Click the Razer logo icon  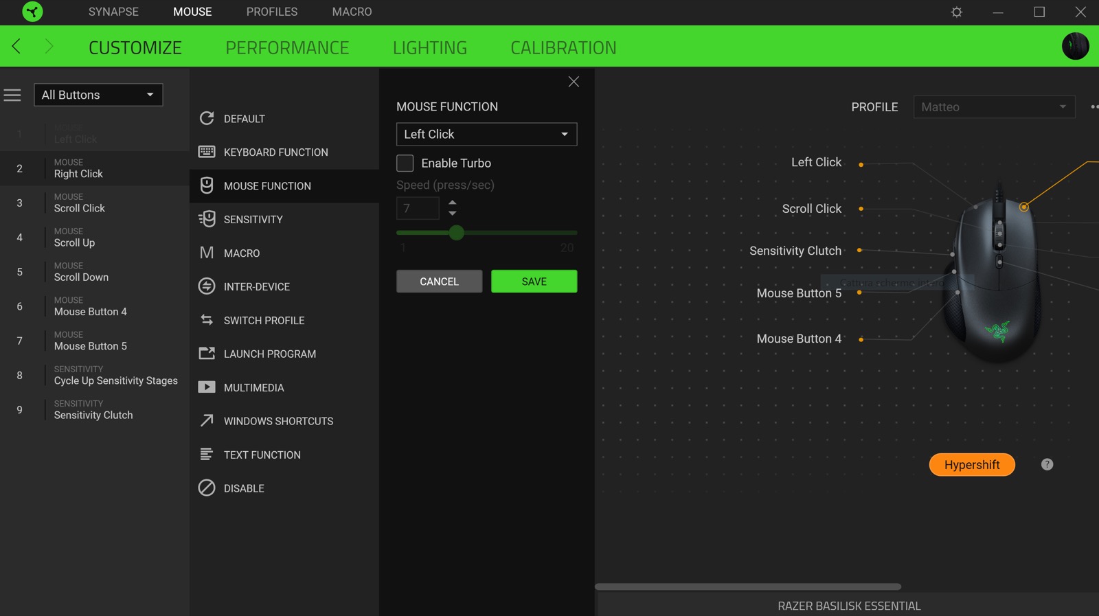(x=32, y=12)
